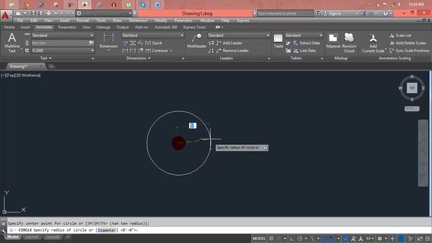The height and width of the screenshot is (243, 432).
Task: Click Add/Delete Scales
Action: pyautogui.click(x=408, y=43)
